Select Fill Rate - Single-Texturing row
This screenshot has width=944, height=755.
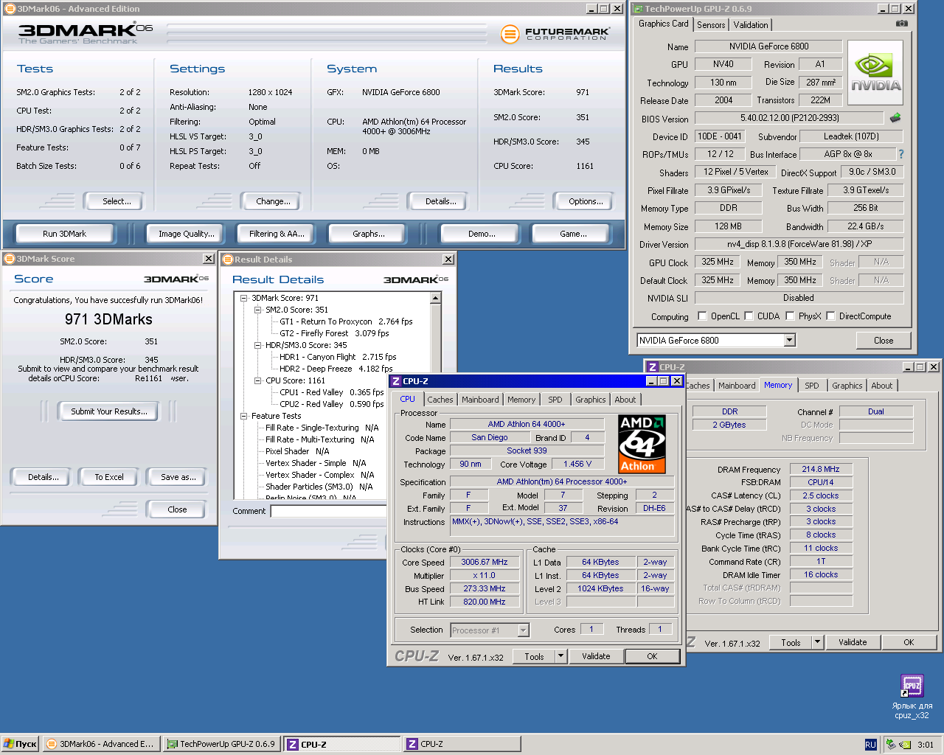point(322,428)
